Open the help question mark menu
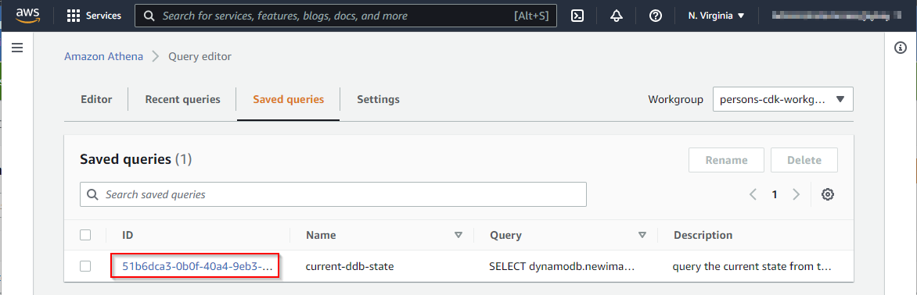917x295 pixels. (x=656, y=16)
